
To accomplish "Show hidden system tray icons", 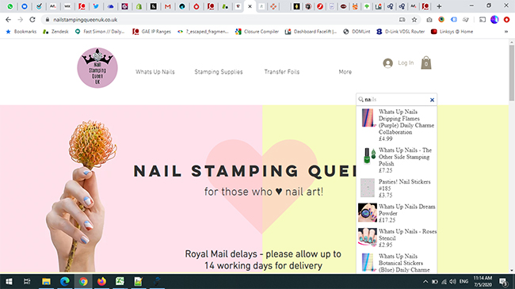I will [x=425, y=281].
